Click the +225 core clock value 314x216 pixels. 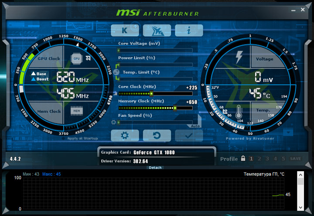pos(191,88)
